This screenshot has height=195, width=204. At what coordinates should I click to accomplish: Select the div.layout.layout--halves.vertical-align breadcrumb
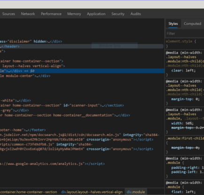coord(92,192)
